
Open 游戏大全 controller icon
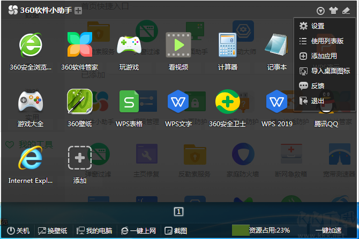tap(31, 101)
